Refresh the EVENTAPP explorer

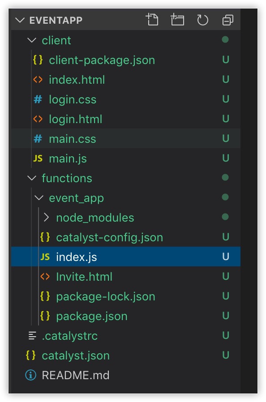pyautogui.click(x=202, y=20)
